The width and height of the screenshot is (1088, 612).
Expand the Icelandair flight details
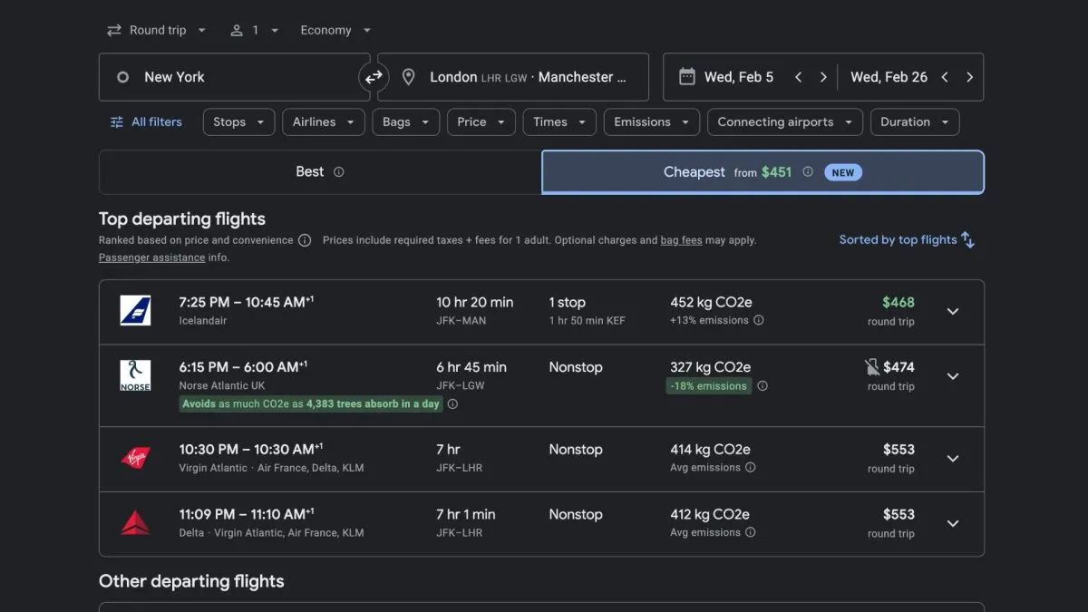point(953,311)
